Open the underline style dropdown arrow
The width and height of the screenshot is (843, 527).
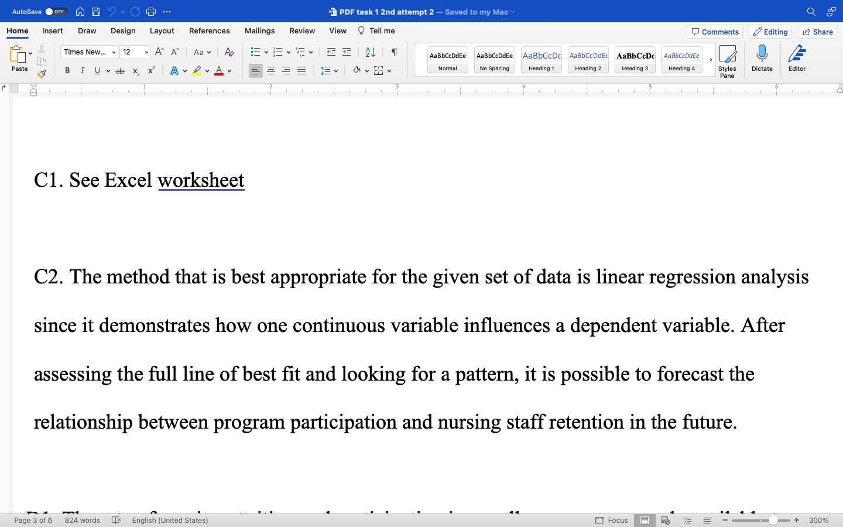pyautogui.click(x=108, y=71)
